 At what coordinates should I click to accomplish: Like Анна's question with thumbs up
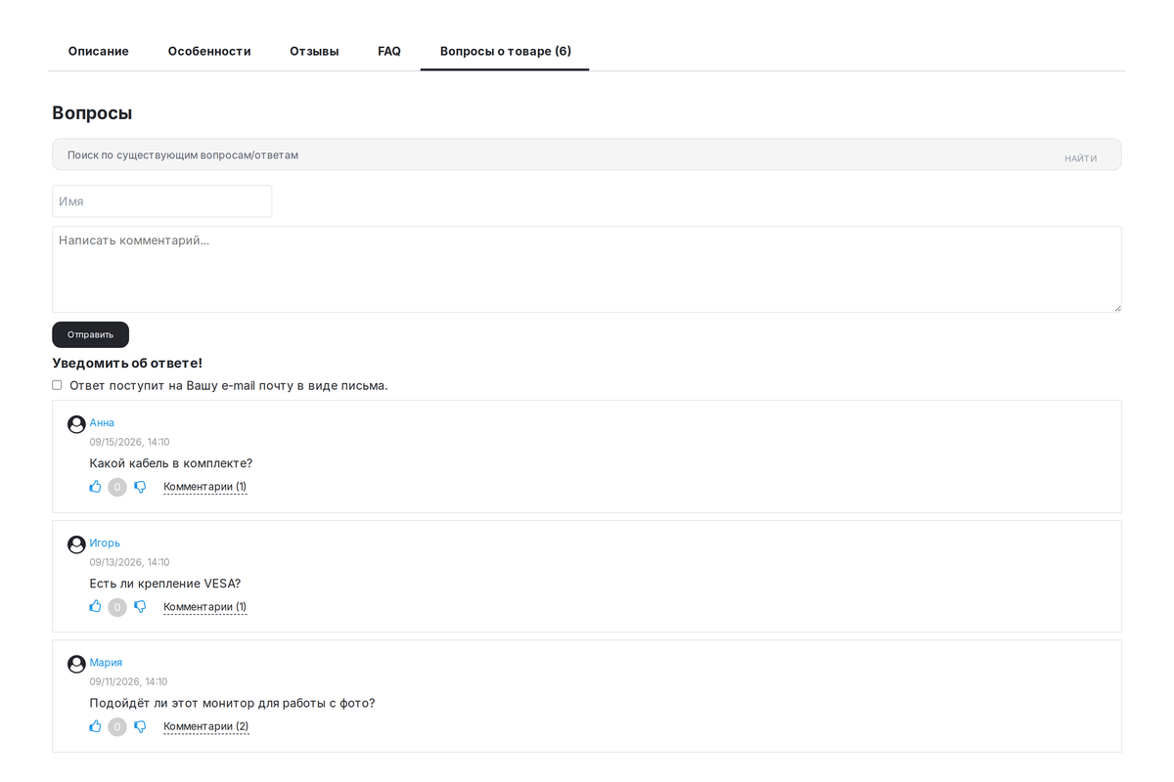(95, 487)
